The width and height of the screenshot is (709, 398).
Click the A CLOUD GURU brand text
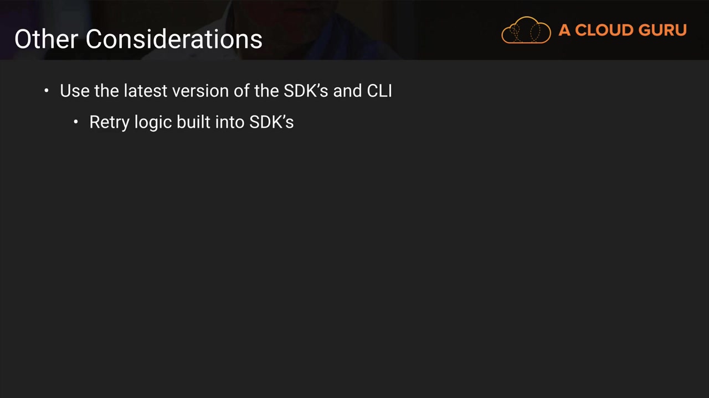[x=622, y=30]
